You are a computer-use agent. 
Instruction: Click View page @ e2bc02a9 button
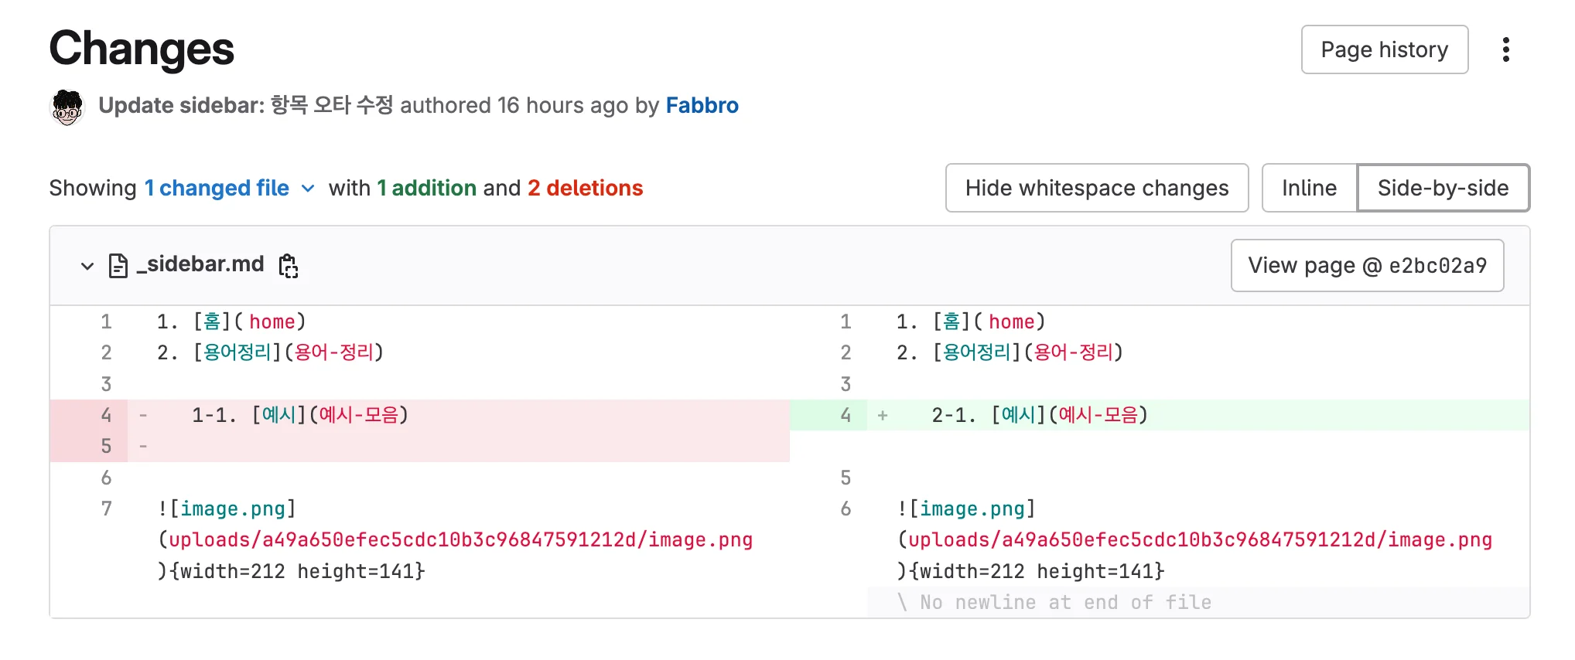[x=1366, y=266]
